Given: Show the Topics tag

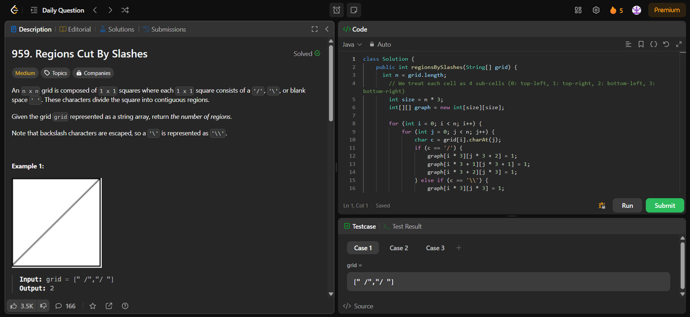Looking at the screenshot, I should [x=56, y=73].
